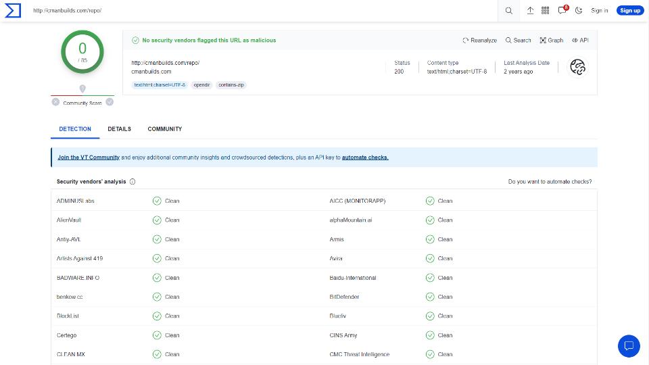Click Artists Against 419 clean check icon
The image size is (649, 365).
point(157,259)
